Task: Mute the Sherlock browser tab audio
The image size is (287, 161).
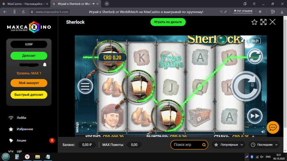Action: pyautogui.click(x=94, y=4)
